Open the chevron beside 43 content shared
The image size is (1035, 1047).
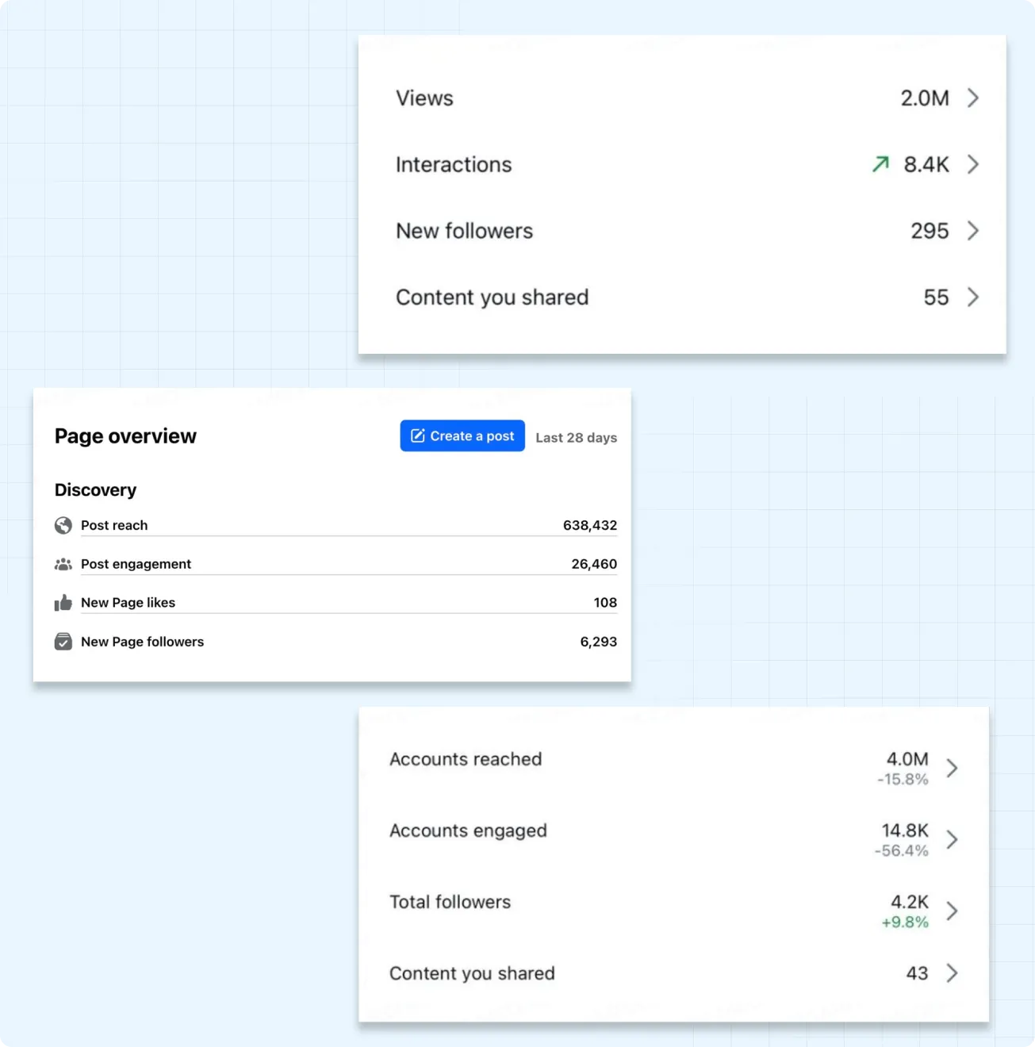pyautogui.click(x=953, y=973)
